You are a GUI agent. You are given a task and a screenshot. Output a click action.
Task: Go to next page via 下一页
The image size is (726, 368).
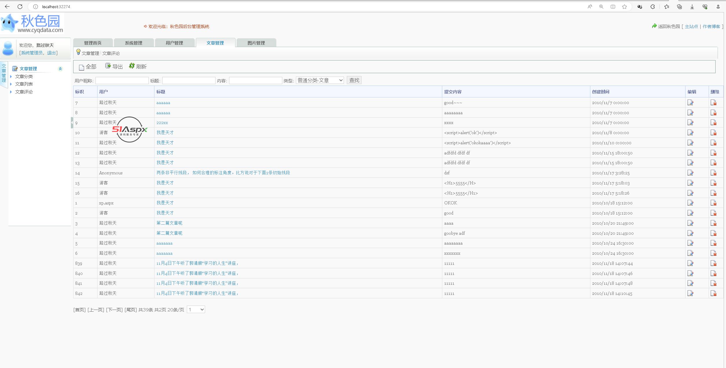(x=114, y=310)
